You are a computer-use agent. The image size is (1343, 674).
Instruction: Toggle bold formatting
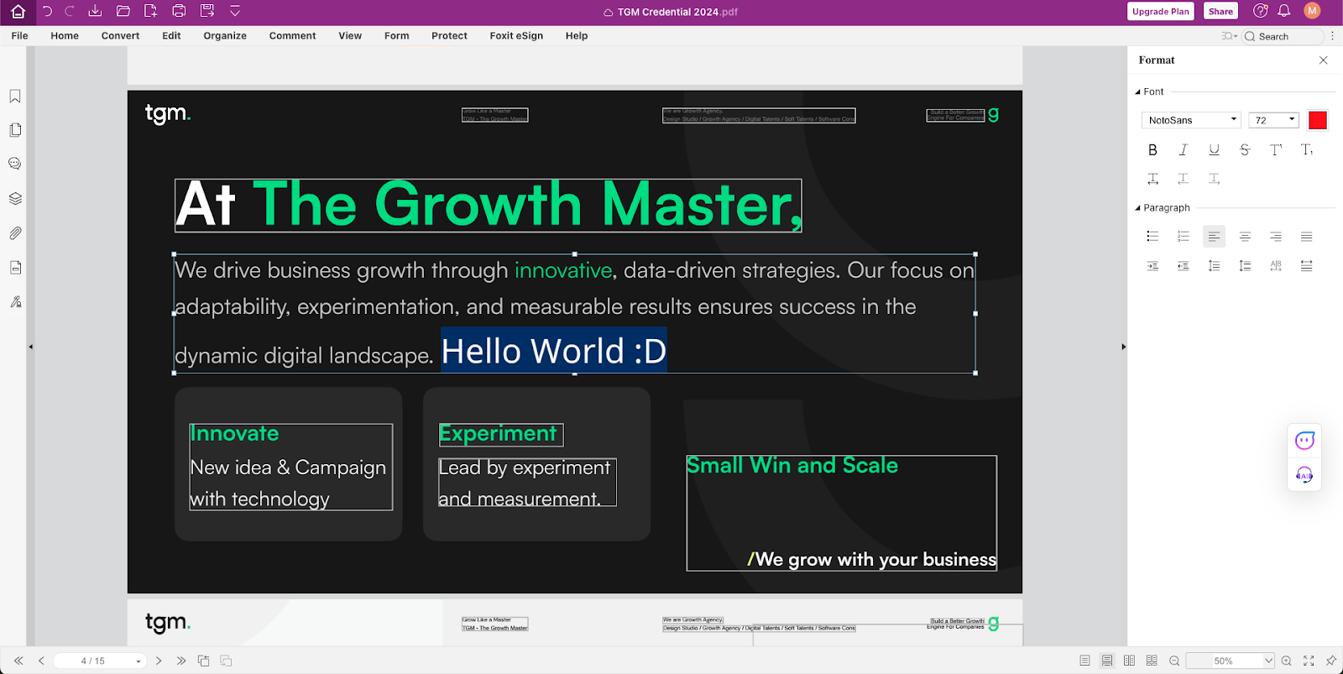pyautogui.click(x=1152, y=149)
